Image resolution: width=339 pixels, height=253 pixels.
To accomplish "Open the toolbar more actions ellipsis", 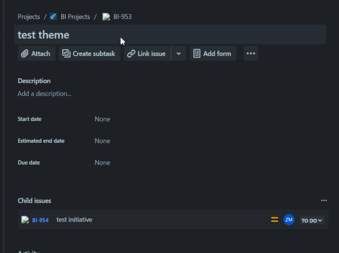I will pyautogui.click(x=251, y=54).
